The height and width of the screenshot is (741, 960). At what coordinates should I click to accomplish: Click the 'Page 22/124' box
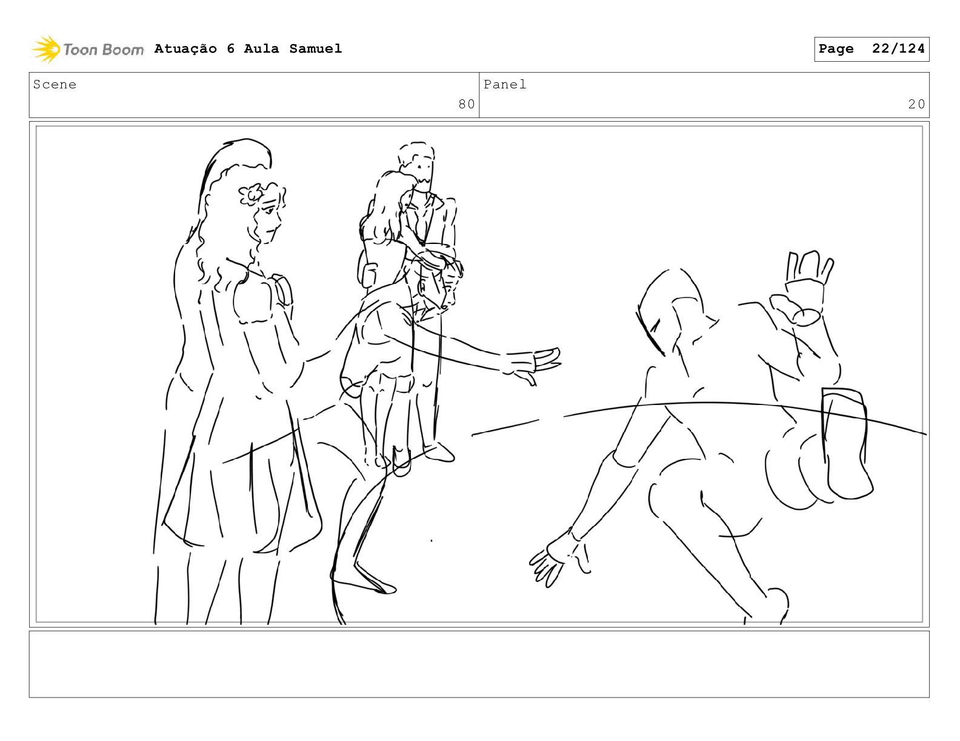(x=872, y=49)
